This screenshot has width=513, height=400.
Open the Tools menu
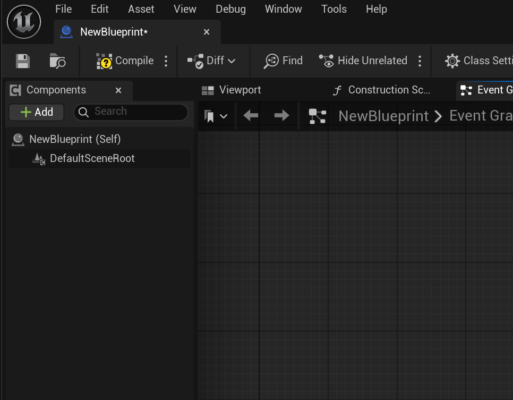click(334, 9)
